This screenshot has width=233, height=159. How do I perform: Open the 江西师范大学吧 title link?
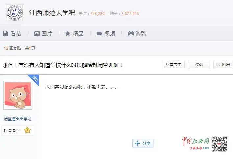click(52, 13)
